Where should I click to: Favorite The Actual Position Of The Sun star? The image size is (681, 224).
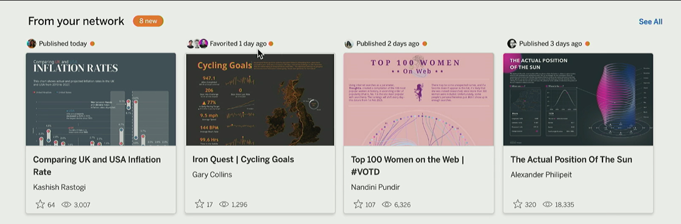pos(517,204)
